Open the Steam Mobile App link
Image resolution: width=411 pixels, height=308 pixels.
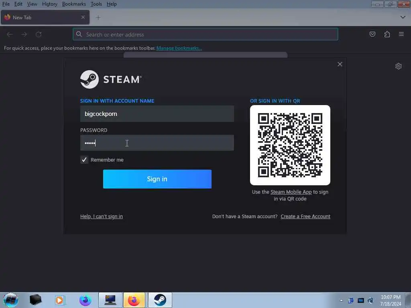click(x=291, y=192)
